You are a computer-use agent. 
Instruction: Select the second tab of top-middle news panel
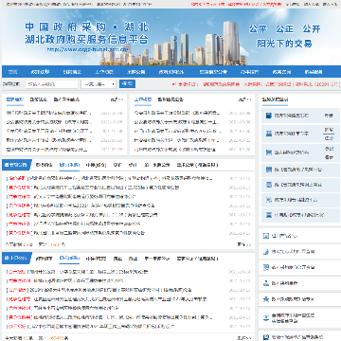[x=170, y=99]
